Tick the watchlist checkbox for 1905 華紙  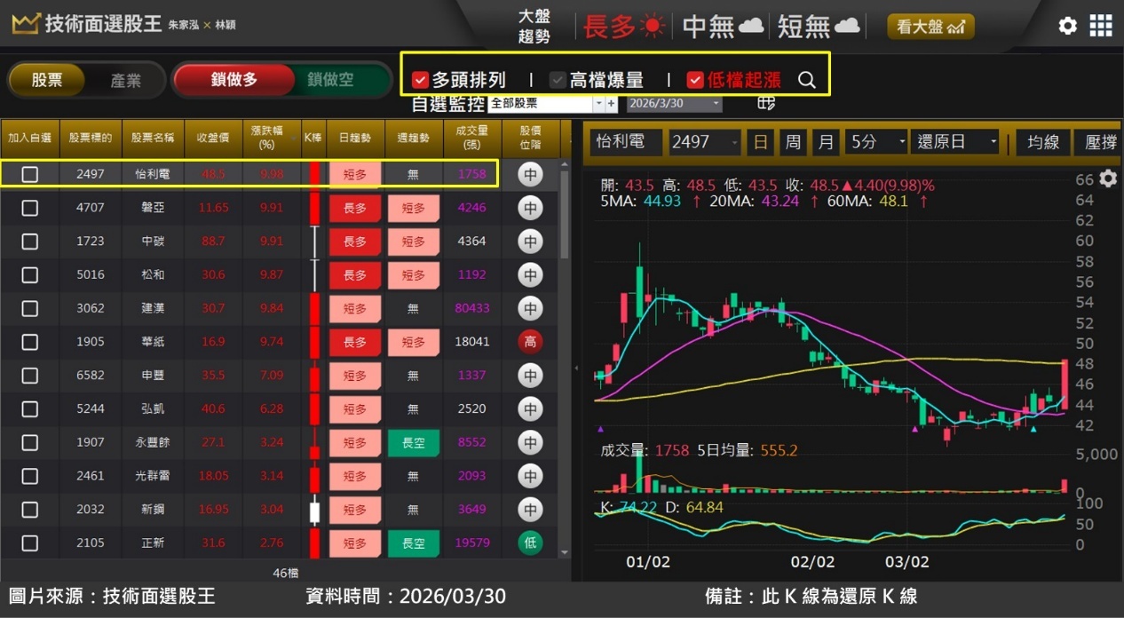[x=30, y=342]
